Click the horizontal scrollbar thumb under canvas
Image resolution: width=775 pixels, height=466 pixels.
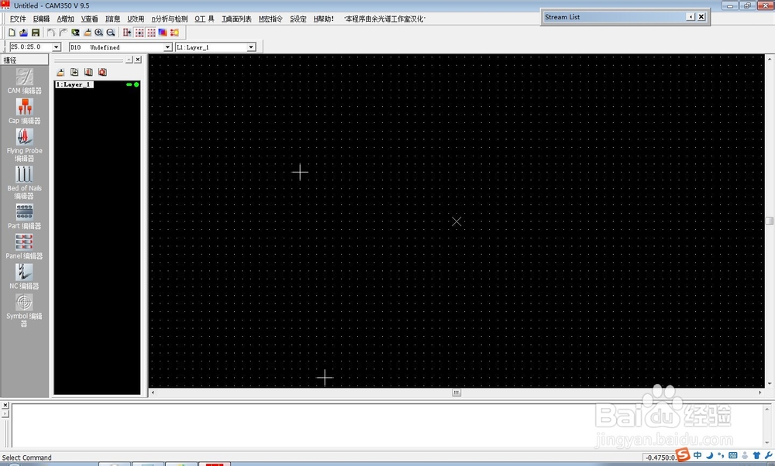[x=456, y=393]
